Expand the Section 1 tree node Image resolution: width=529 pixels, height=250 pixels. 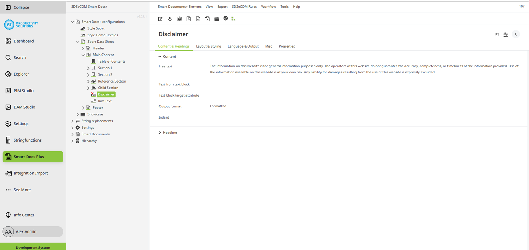point(89,68)
